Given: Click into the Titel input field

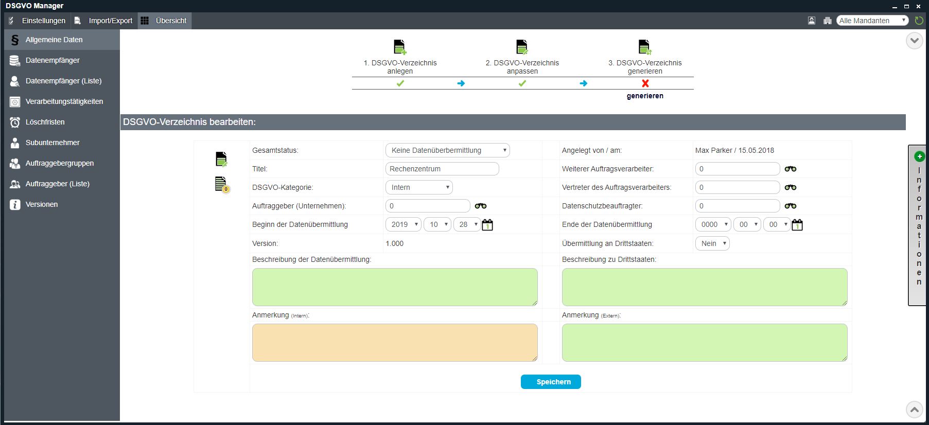Looking at the screenshot, I should coord(442,169).
